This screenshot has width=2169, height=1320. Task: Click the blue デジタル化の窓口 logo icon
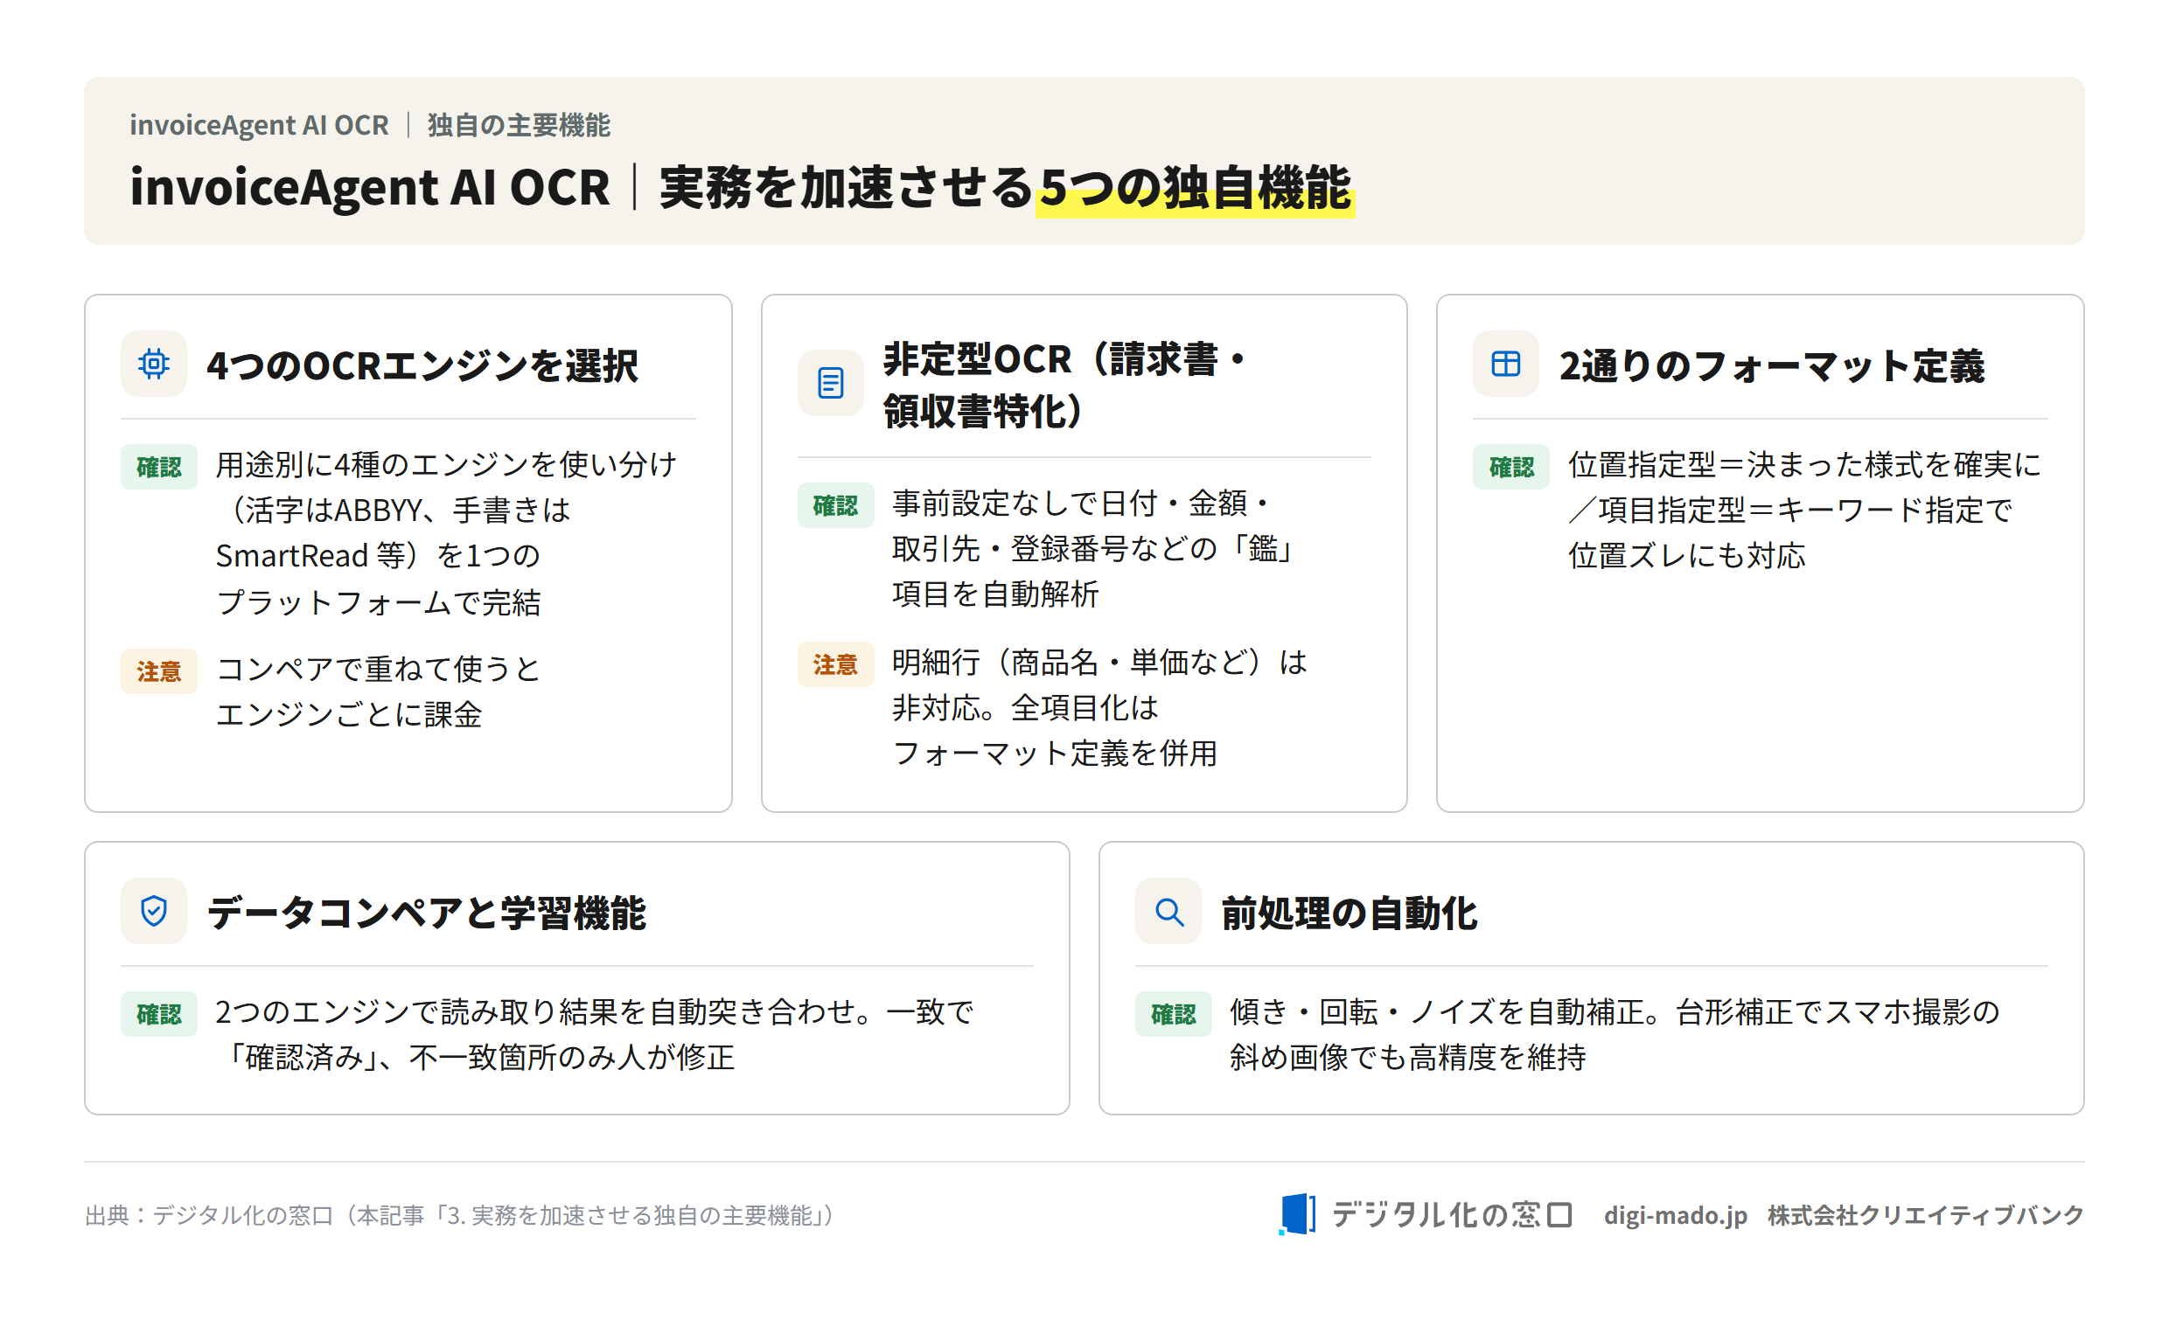(1297, 1214)
